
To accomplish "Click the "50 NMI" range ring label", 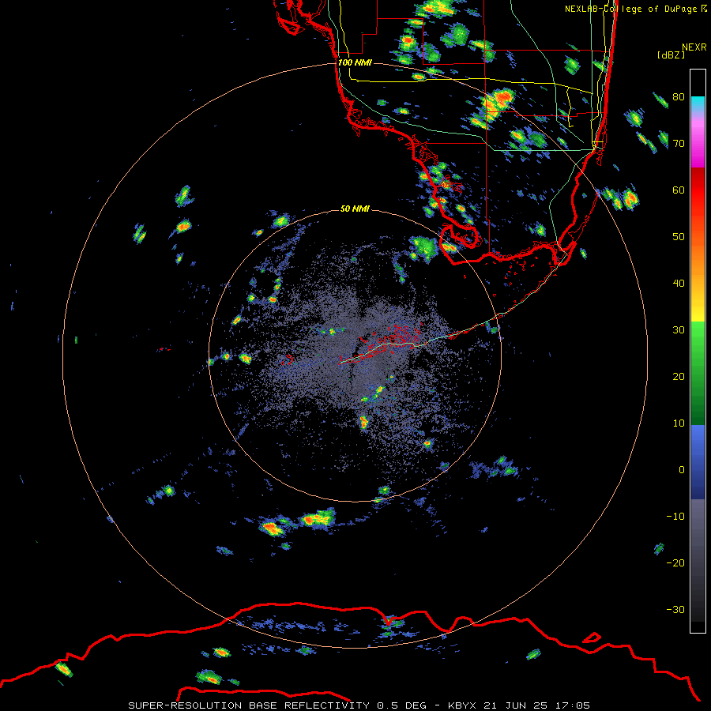I will pos(355,209).
